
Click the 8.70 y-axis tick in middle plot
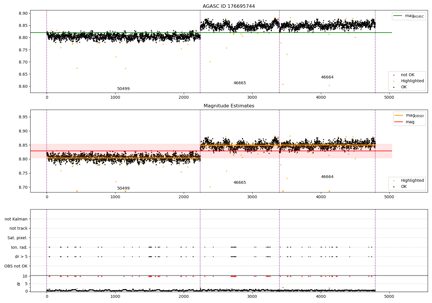coord(23,187)
